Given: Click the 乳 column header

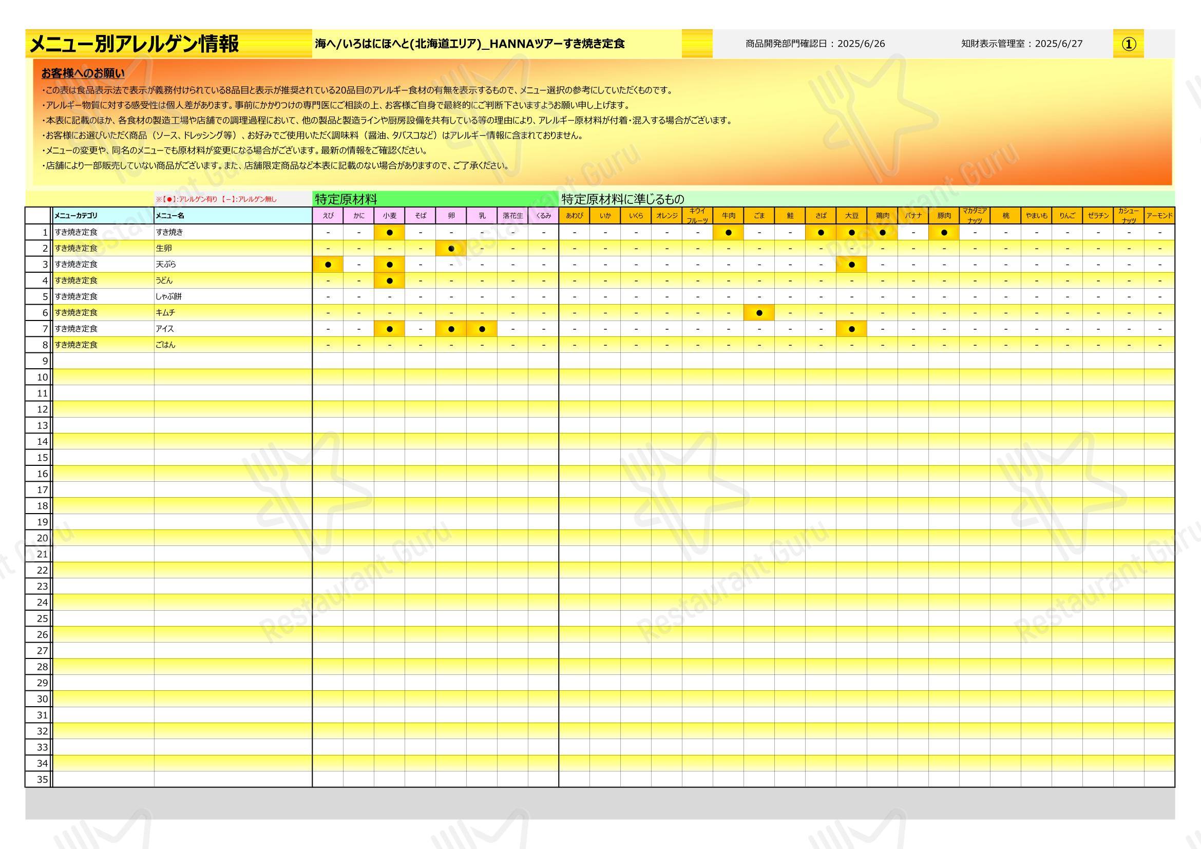Looking at the screenshot, I should (x=482, y=216).
